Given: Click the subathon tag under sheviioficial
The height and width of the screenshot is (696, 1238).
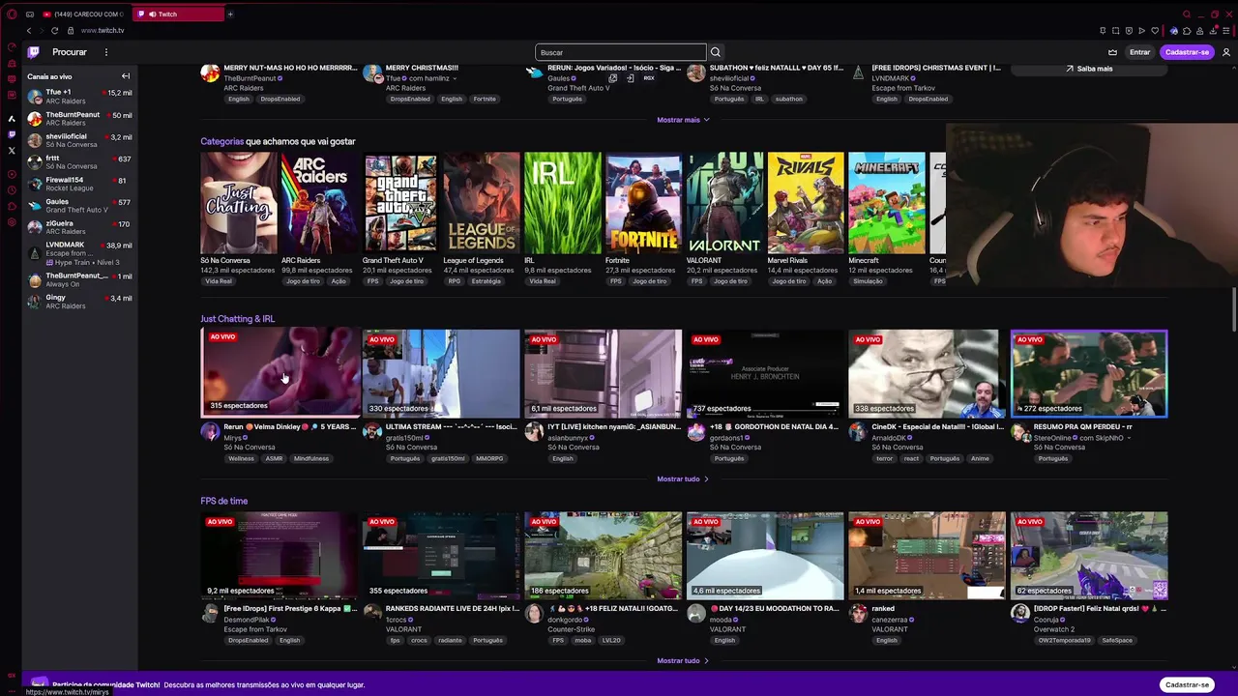Looking at the screenshot, I should (x=788, y=99).
